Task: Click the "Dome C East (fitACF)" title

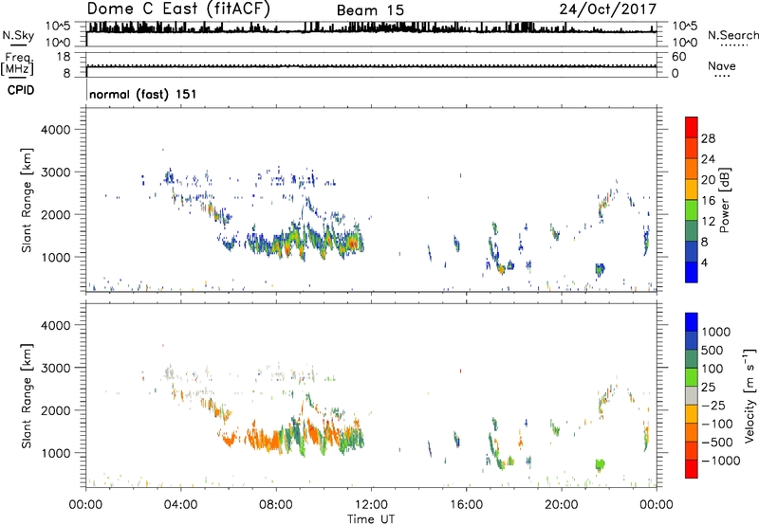Action: click(178, 9)
